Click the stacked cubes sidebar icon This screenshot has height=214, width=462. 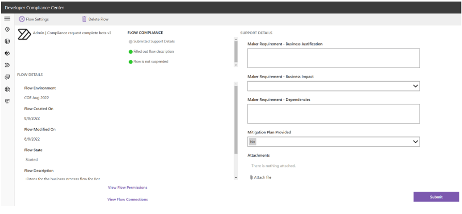coord(7,54)
